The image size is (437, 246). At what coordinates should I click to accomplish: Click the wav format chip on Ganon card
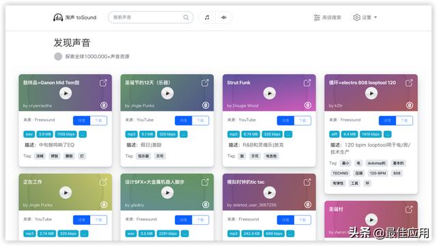29,134
